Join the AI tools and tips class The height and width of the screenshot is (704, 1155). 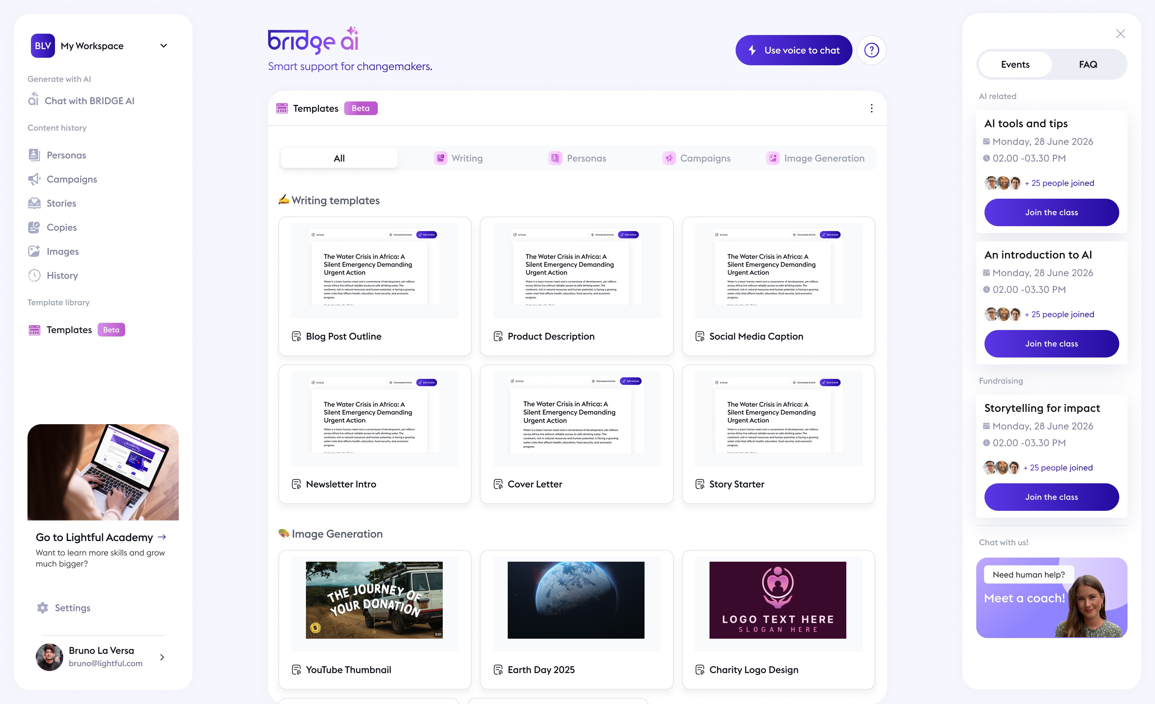[x=1051, y=212]
